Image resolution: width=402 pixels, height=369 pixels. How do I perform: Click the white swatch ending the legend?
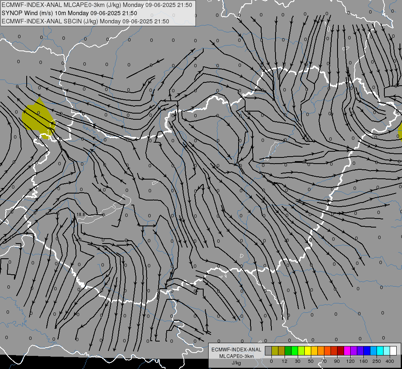click(393, 351)
